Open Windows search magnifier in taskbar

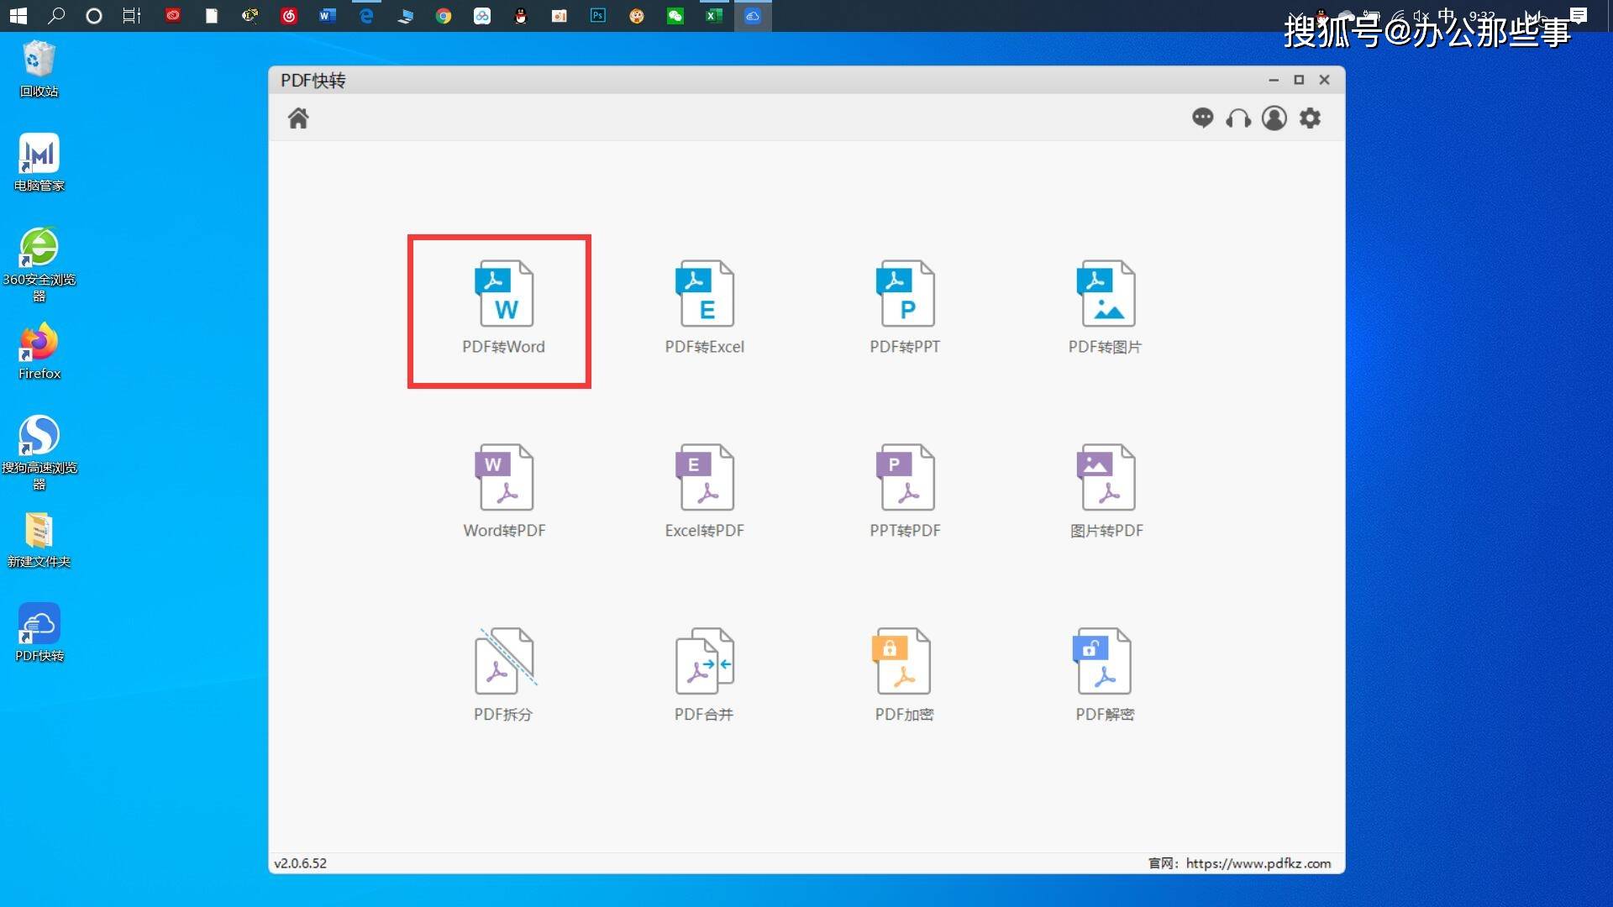(56, 15)
